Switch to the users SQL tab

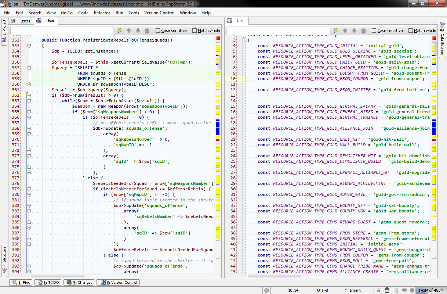pos(21,21)
